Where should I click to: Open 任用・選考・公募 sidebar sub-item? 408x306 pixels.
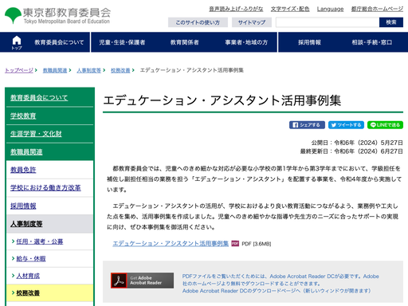click(x=40, y=241)
